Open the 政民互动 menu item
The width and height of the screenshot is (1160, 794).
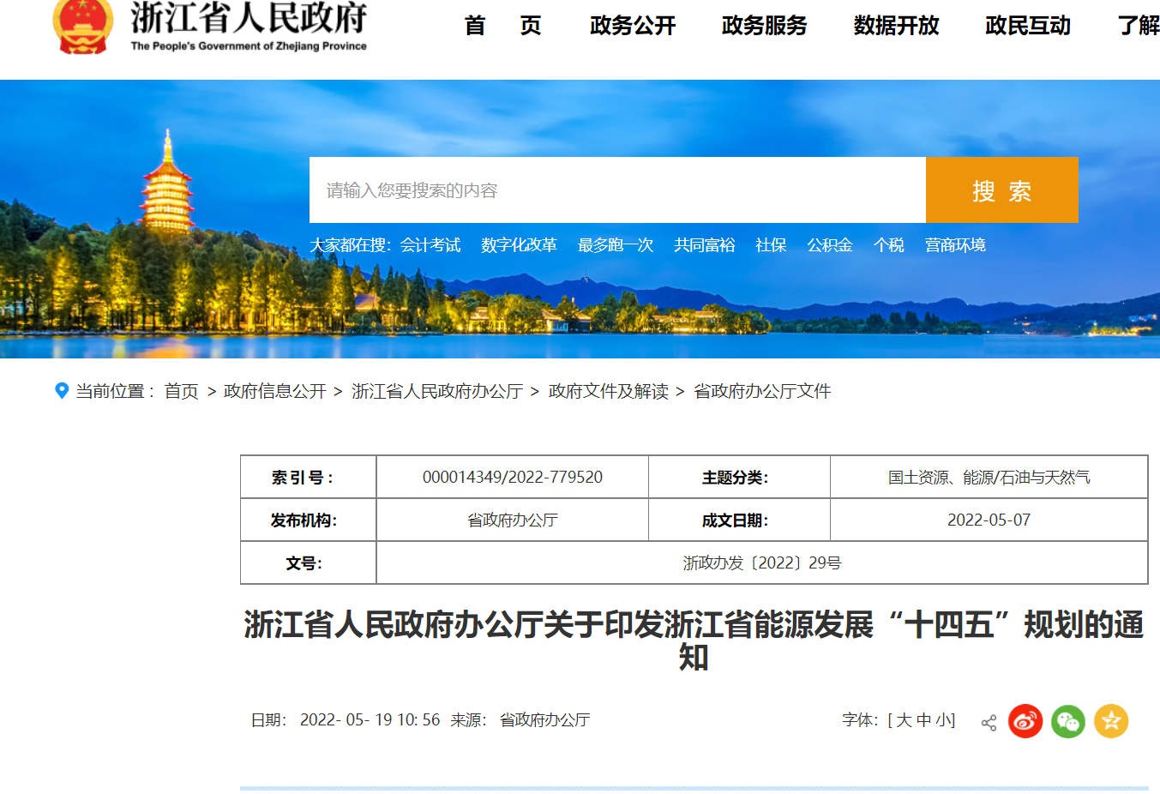click(x=1026, y=27)
